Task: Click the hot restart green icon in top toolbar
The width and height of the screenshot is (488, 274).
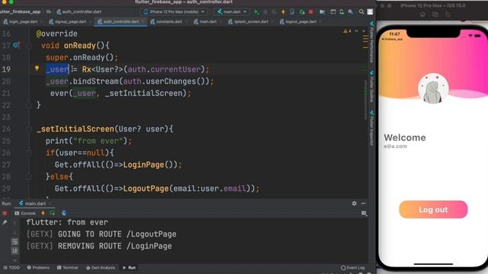Action: tap(302, 12)
